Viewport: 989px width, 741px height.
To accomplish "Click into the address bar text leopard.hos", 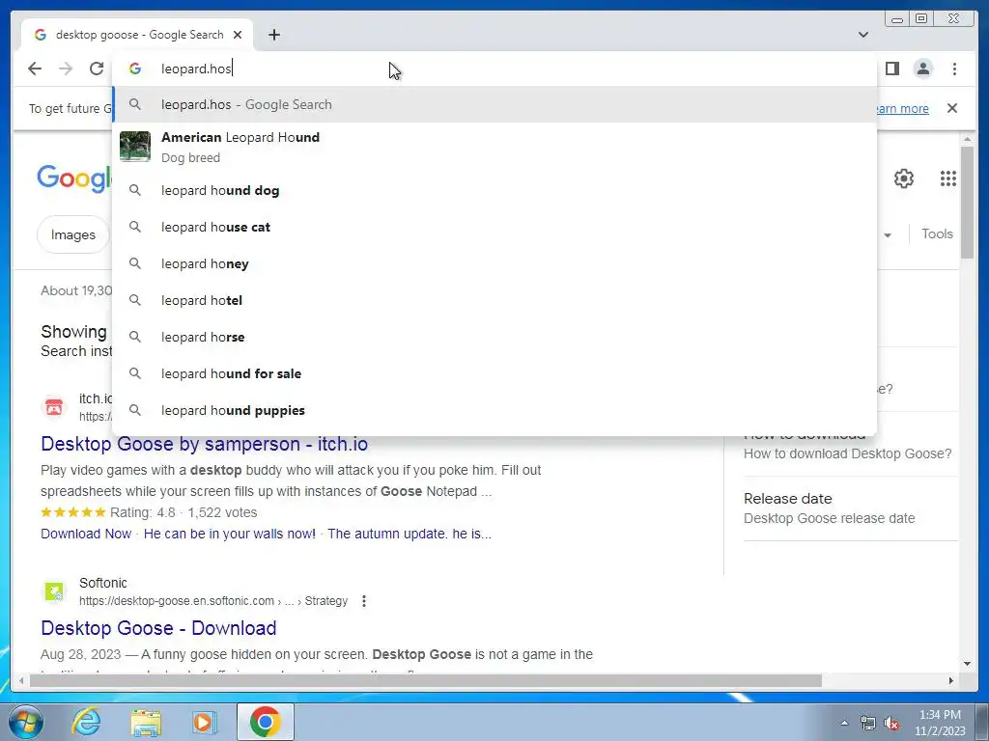I will coord(196,69).
